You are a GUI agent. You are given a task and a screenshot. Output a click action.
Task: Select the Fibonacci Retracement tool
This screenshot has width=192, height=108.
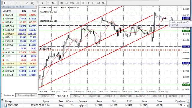point(37,3)
